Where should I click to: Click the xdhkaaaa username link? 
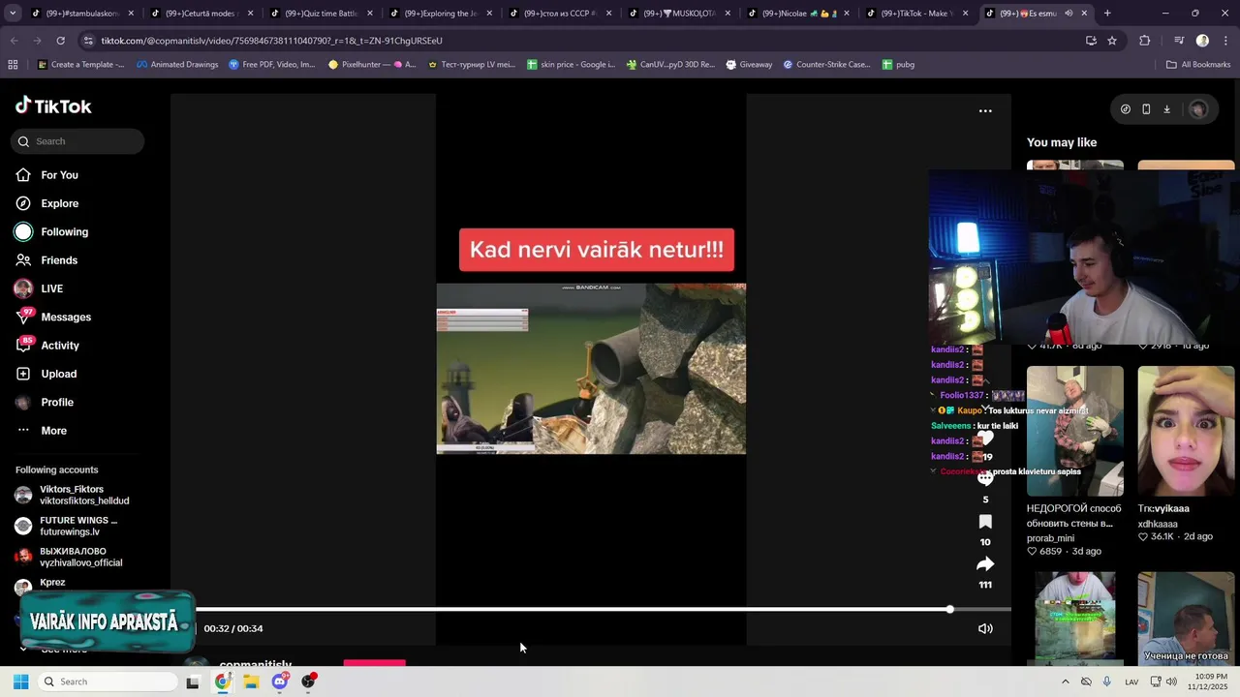1158,524
